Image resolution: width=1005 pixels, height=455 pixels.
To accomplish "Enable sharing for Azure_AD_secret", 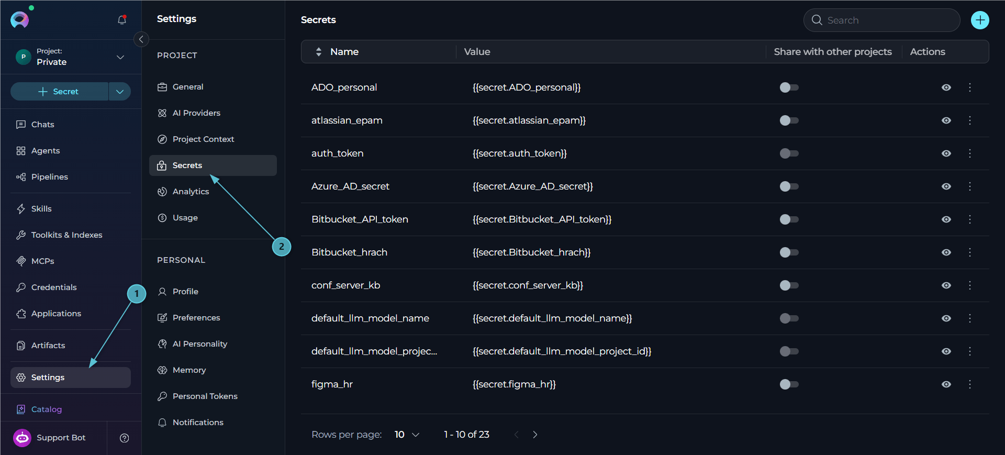I will [x=789, y=186].
